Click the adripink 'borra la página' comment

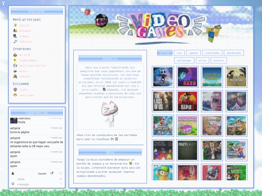point(36,130)
